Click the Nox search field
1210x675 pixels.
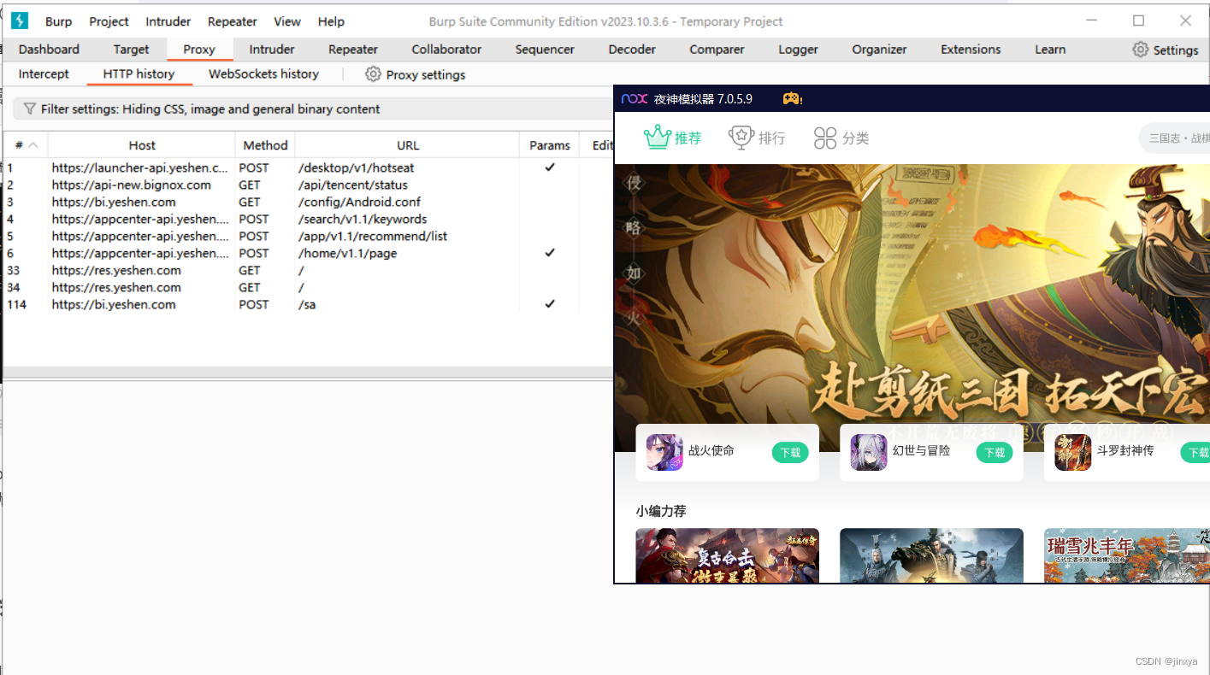coord(1175,138)
